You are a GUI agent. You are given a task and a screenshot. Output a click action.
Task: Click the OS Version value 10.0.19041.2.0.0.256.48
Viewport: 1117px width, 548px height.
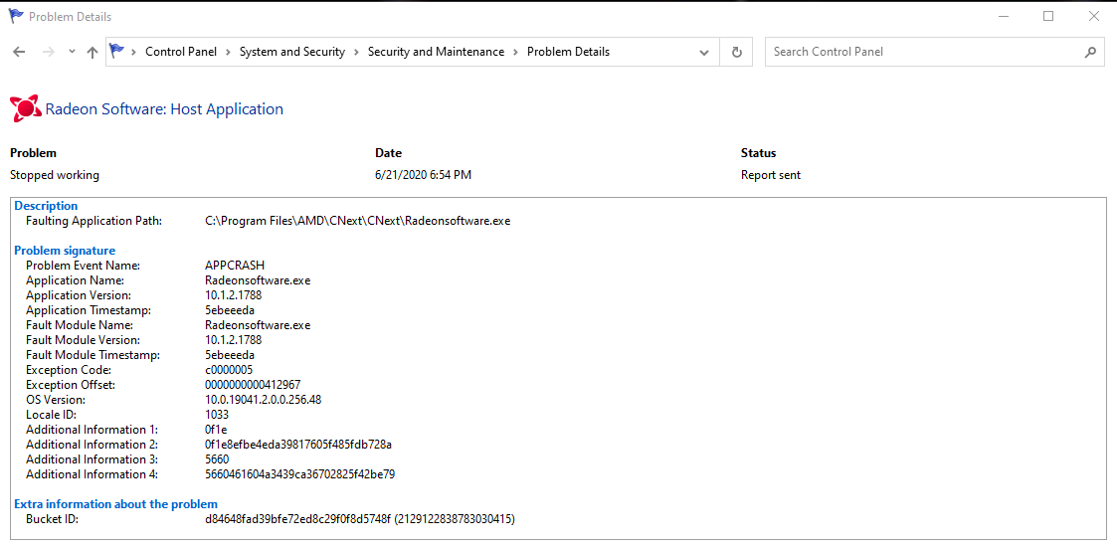264,400
